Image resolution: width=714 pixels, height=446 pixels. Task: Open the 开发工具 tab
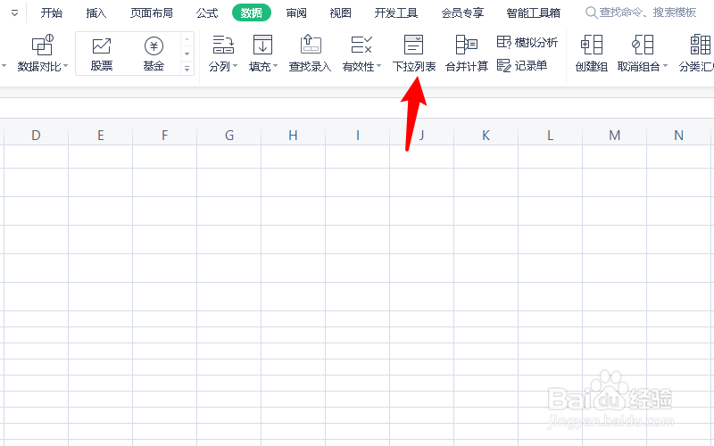(x=396, y=12)
